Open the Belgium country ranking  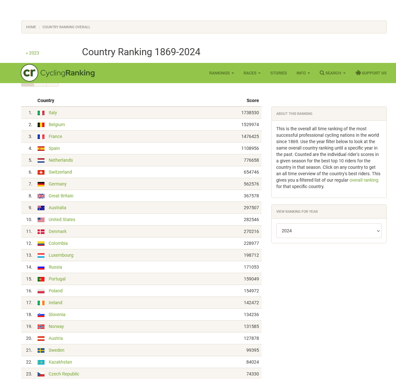[x=57, y=125]
